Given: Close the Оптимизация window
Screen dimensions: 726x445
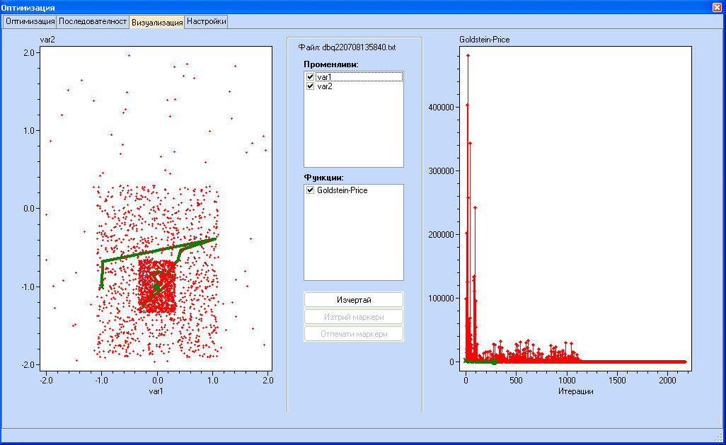Looking at the screenshot, I should [717, 6].
